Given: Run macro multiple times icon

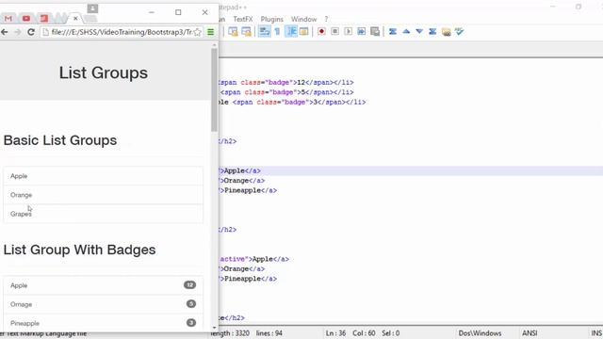Looking at the screenshot, I should pyautogui.click(x=362, y=31).
